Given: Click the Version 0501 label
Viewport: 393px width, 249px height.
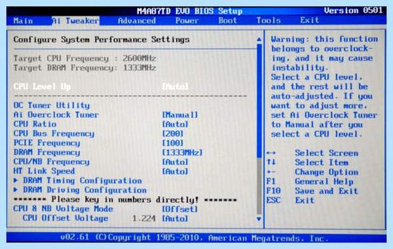Looking at the screenshot, I should (x=353, y=10).
